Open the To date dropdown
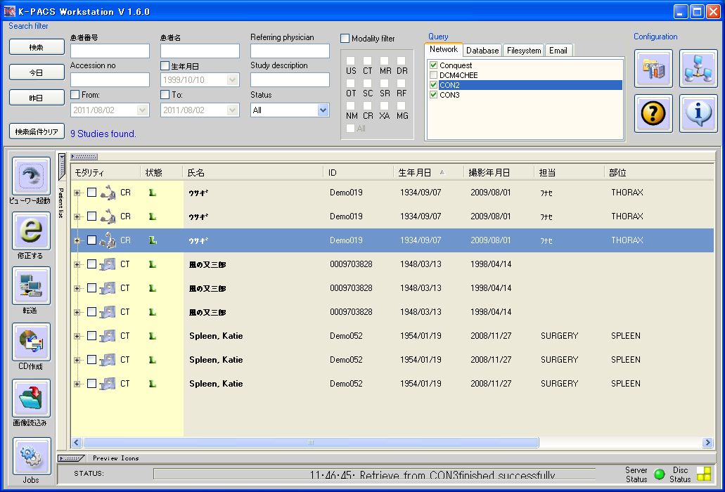Image resolution: width=725 pixels, height=492 pixels. 233,110
